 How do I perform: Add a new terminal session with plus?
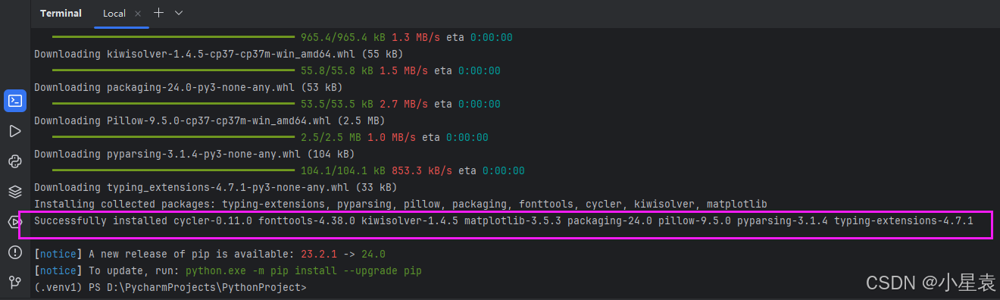click(x=158, y=13)
